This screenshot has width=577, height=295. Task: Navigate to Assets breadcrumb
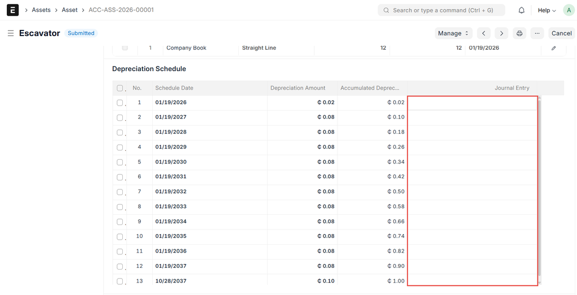(41, 10)
